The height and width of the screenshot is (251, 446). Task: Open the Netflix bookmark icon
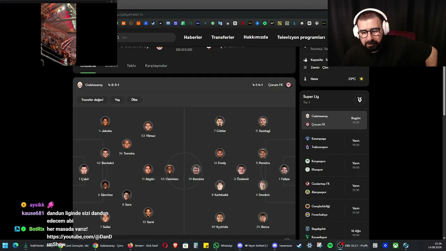pos(243,23)
